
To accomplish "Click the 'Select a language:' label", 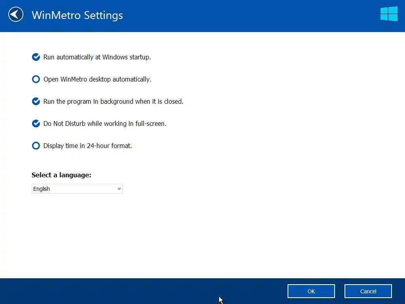I will tap(61, 175).
